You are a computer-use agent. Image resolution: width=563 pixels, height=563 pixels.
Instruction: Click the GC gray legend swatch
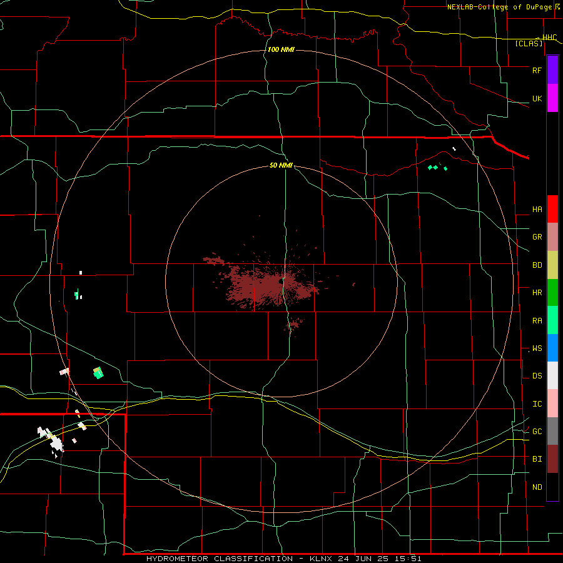[552, 431]
